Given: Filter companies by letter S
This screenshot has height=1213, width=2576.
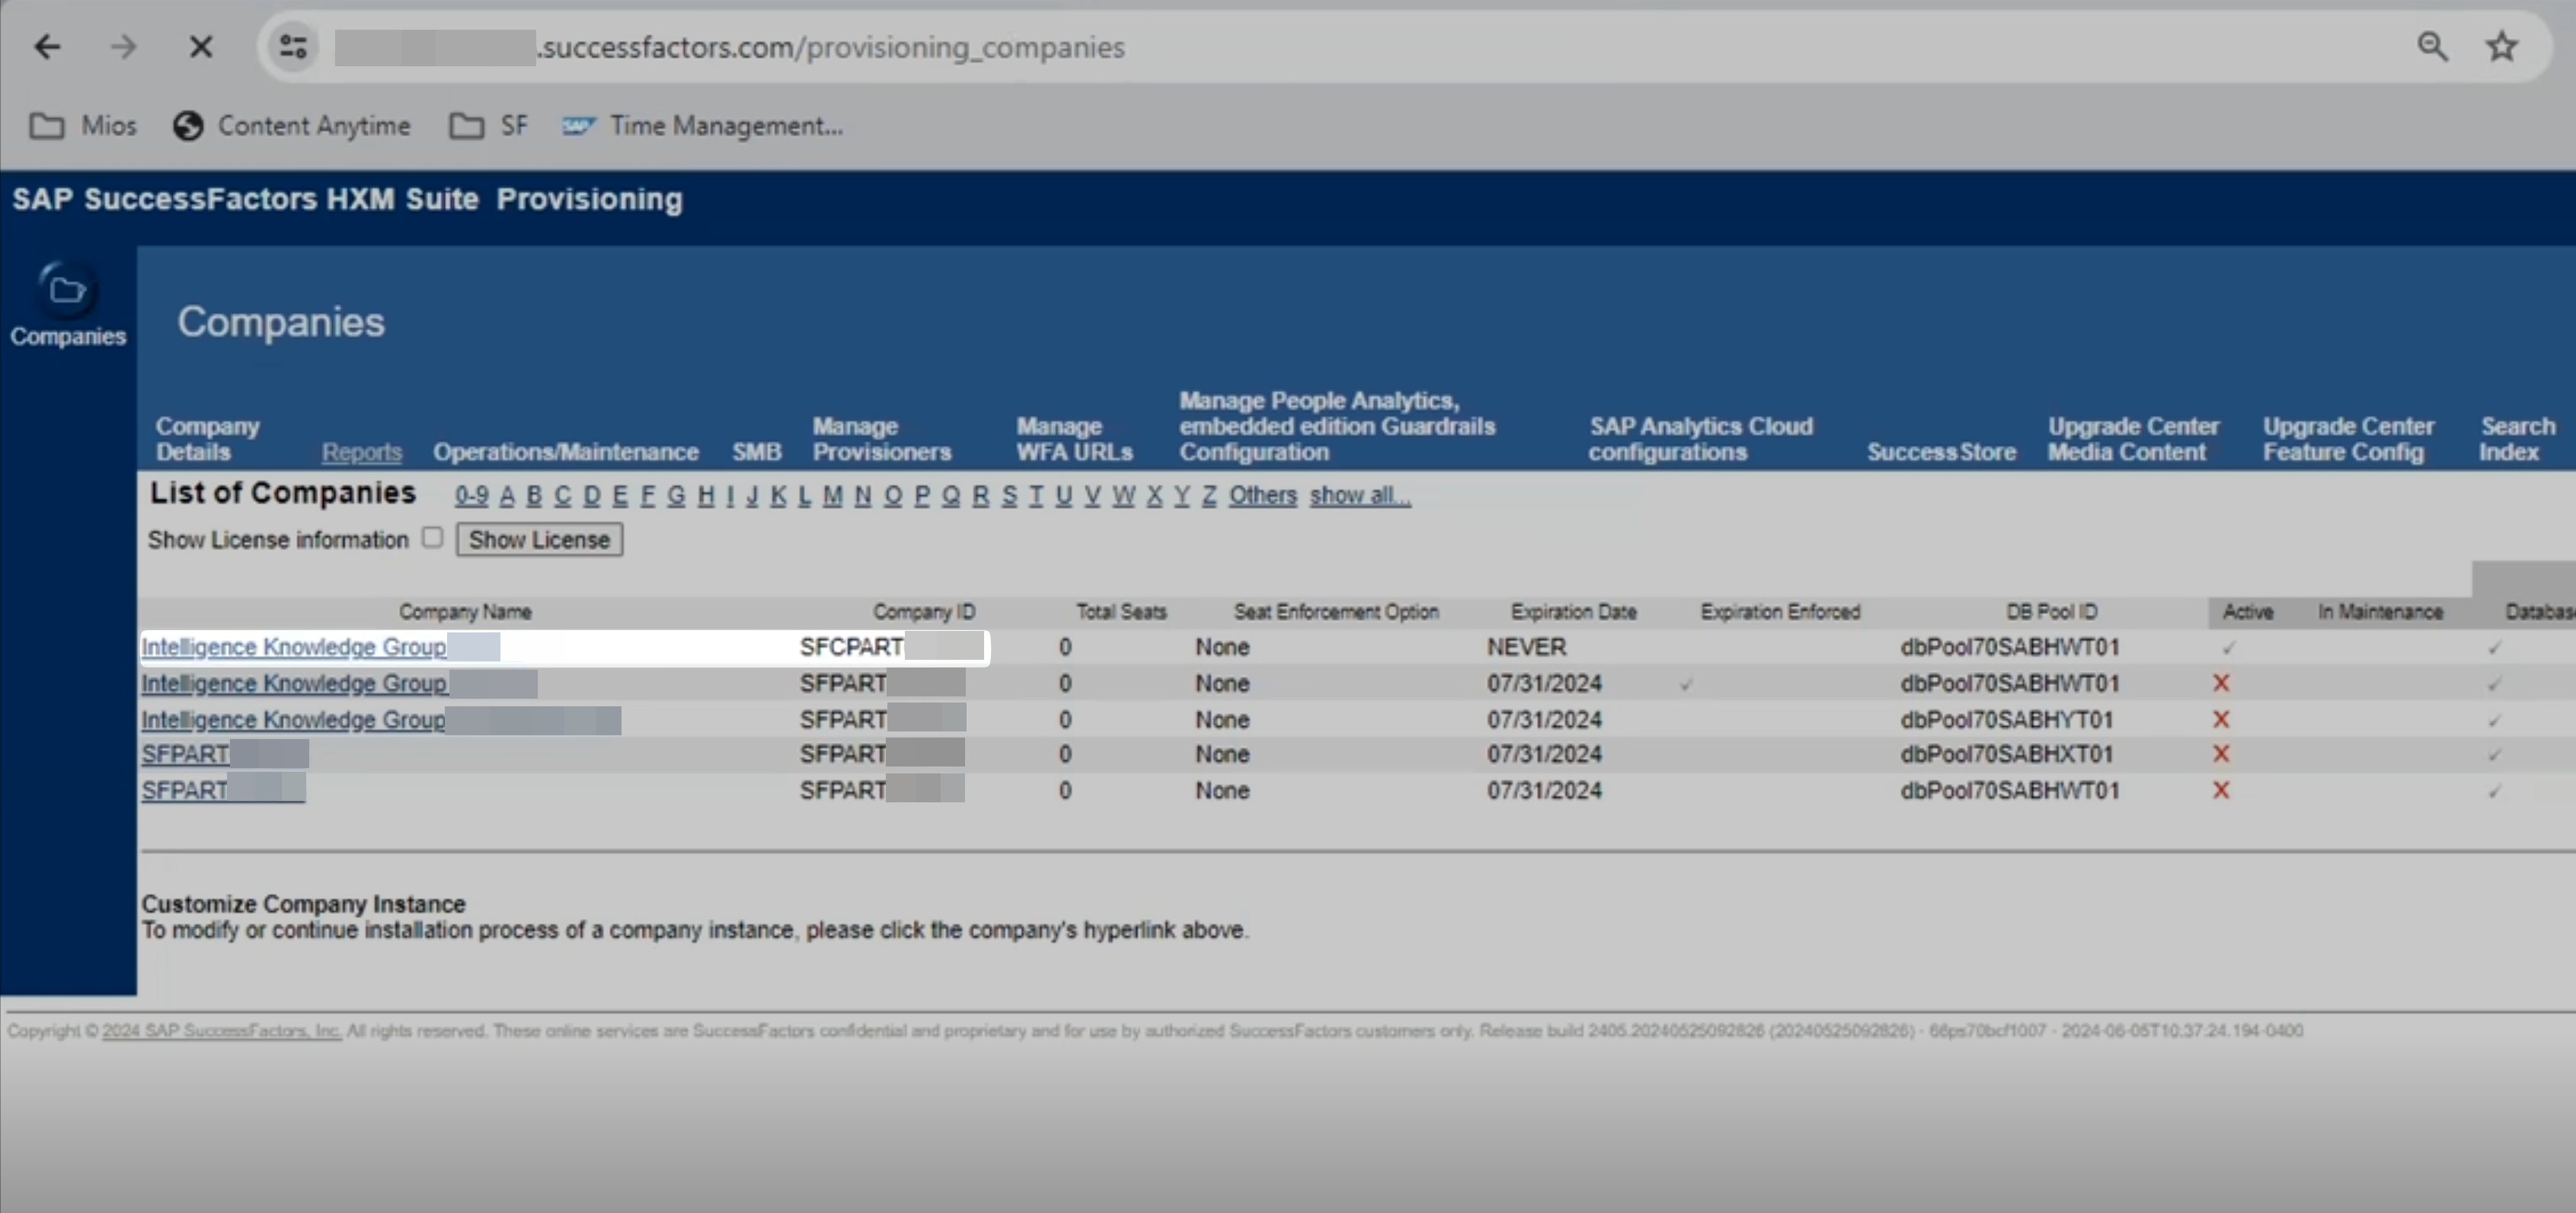Looking at the screenshot, I should [x=1009, y=495].
